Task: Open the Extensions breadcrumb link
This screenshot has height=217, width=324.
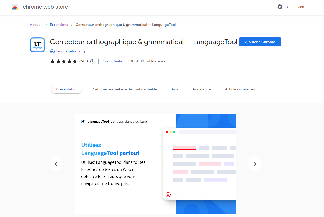Action: coord(59,25)
